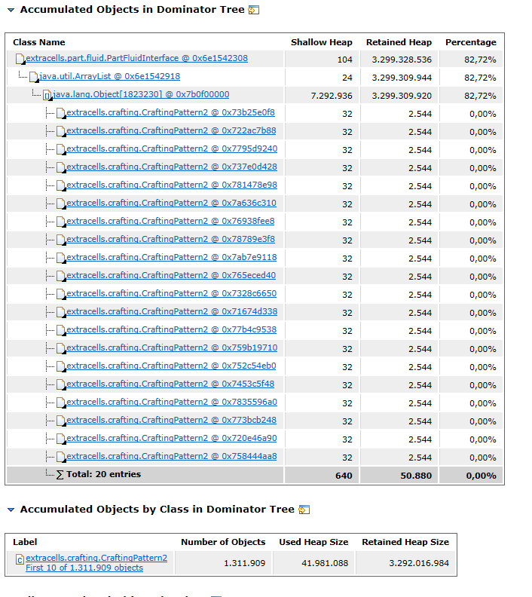Click the object icon beside PartFluidInterface row
Screen dimensions: 532x597
coord(20,59)
